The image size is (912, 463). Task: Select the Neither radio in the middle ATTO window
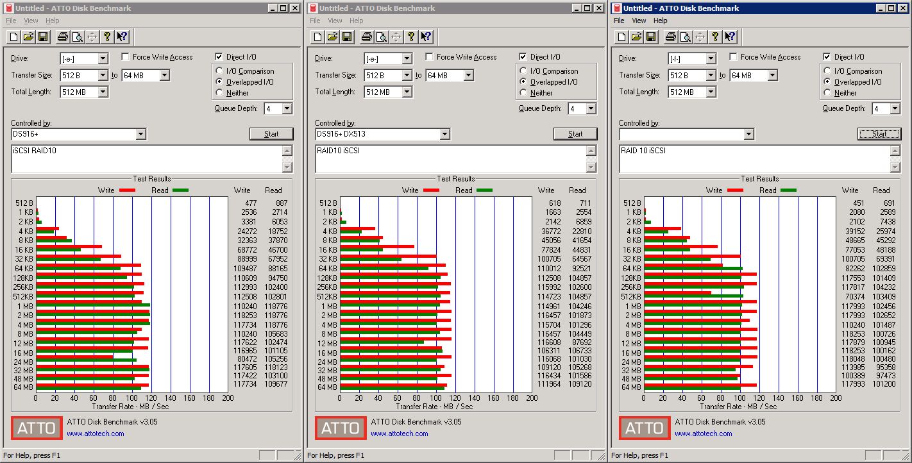tap(524, 92)
